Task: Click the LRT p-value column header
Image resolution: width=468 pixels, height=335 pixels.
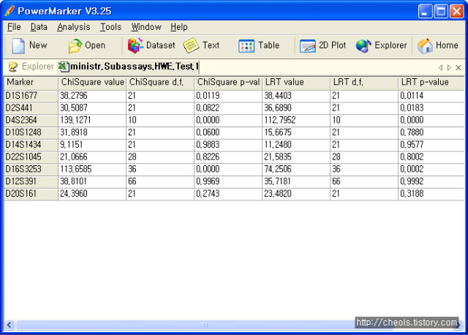Action: point(431,83)
